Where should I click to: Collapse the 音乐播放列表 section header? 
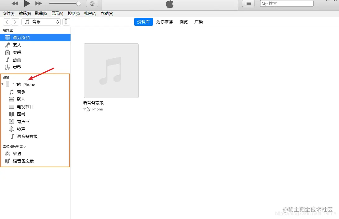click(14, 147)
